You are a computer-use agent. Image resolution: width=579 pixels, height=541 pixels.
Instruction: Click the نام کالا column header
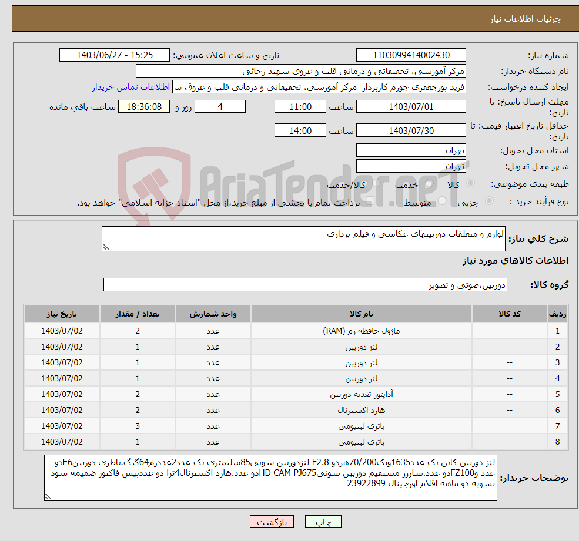(x=361, y=314)
